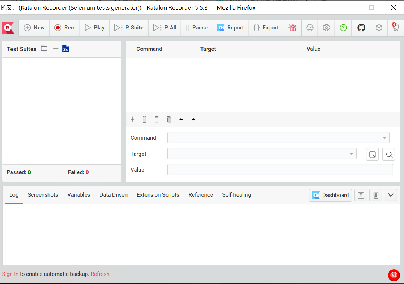The height and width of the screenshot is (284, 404).
Task: Save the log with disk icon
Action: pos(361,195)
